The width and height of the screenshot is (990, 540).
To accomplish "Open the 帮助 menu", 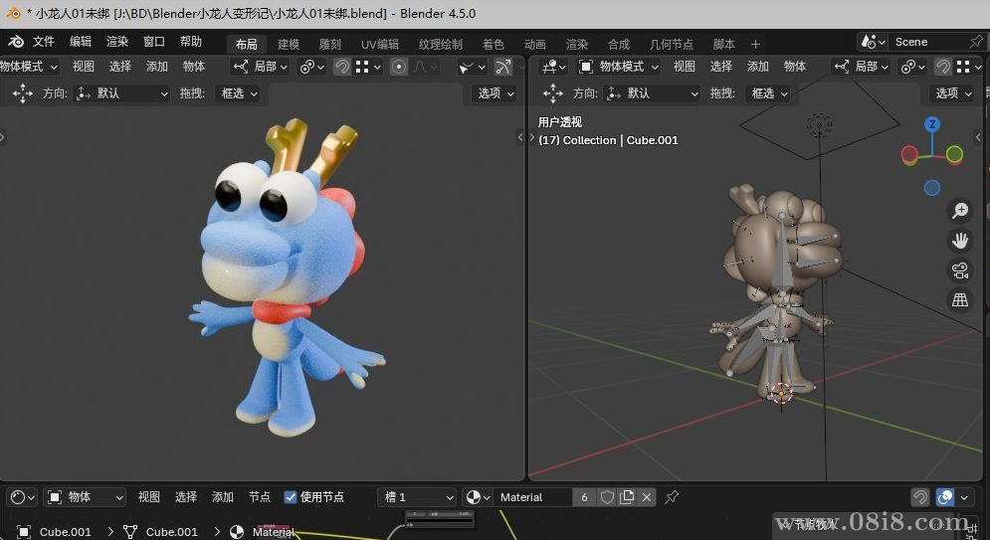I will pyautogui.click(x=191, y=42).
